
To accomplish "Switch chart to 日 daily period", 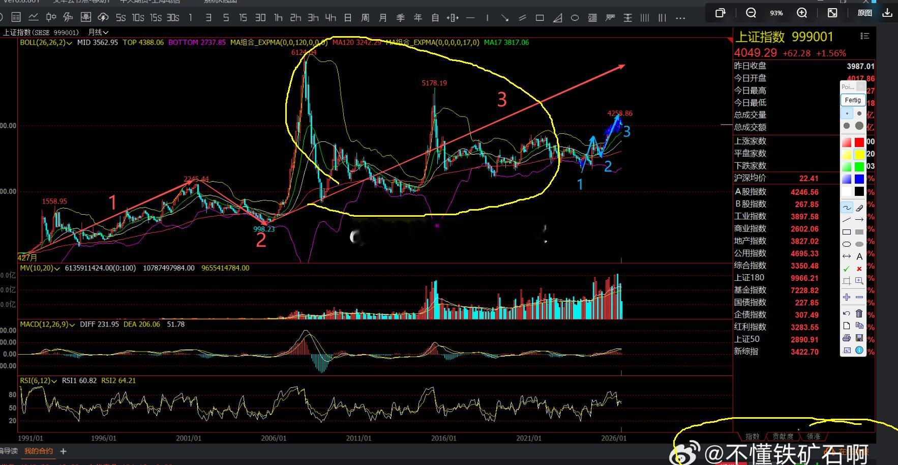I will tap(348, 18).
